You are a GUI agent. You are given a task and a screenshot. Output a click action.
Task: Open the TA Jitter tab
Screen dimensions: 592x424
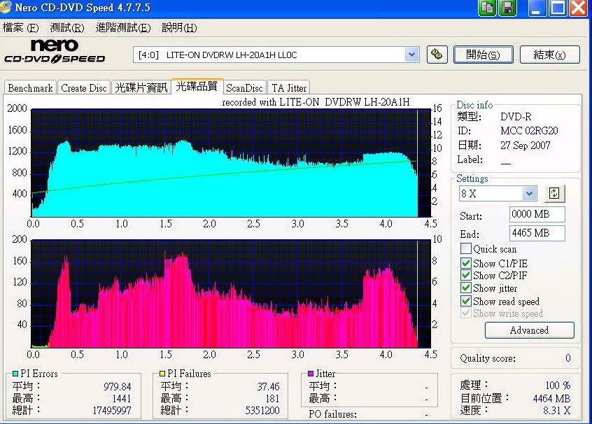289,88
